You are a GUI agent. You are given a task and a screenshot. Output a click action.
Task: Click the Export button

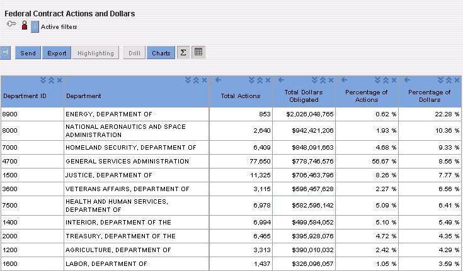tap(57, 53)
